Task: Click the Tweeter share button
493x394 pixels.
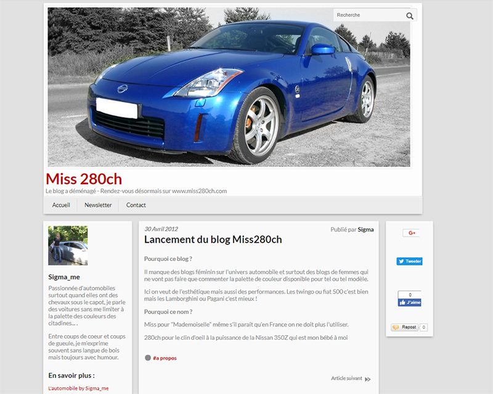Action: tap(409, 261)
